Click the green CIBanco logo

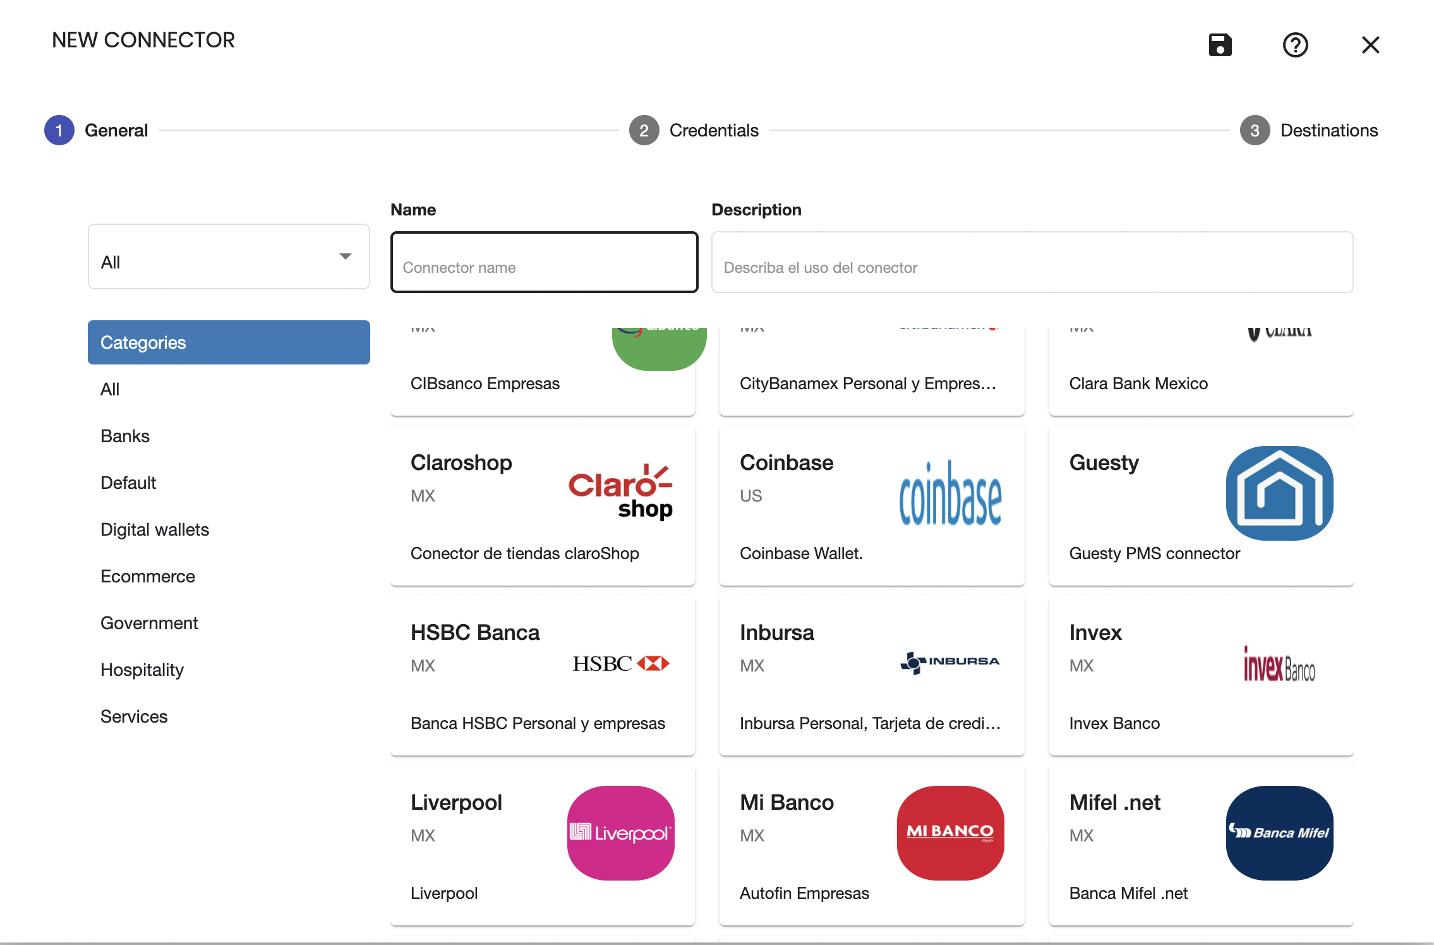pos(659,348)
